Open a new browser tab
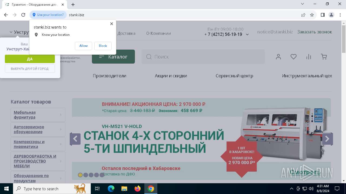This screenshot has width=346, height=194. coord(73,5)
